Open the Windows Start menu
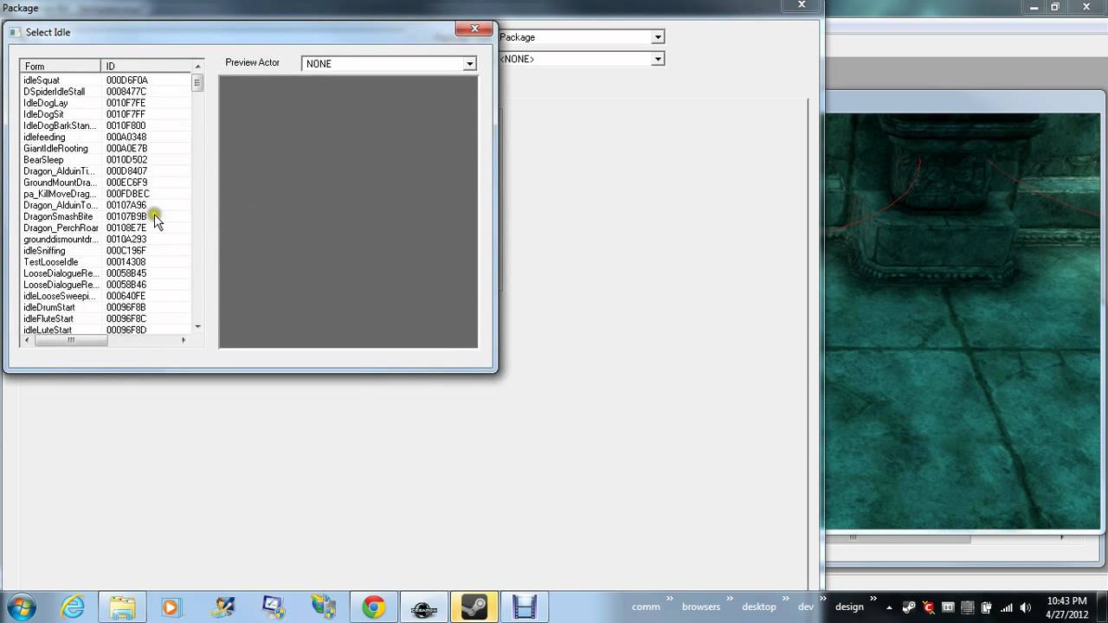 tap(21, 607)
